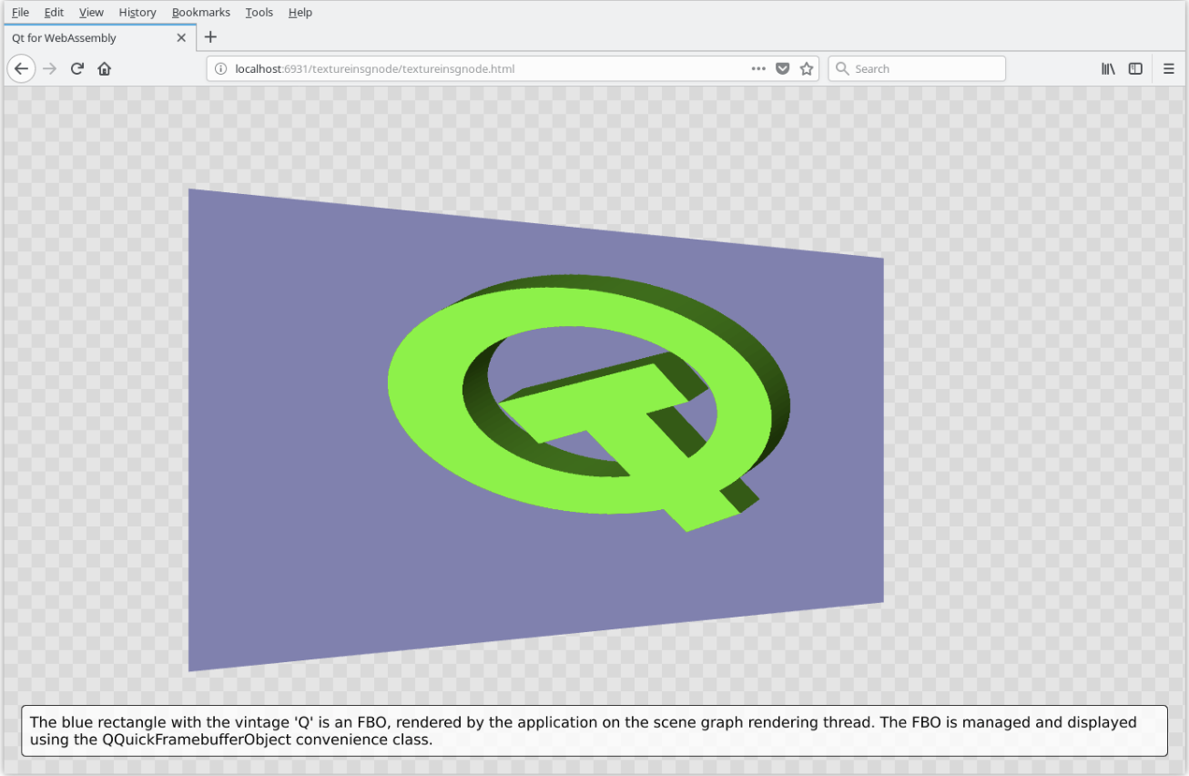Screen dimensions: 1189x776
Task: Click the Home icon in toolbar
Action: point(104,68)
